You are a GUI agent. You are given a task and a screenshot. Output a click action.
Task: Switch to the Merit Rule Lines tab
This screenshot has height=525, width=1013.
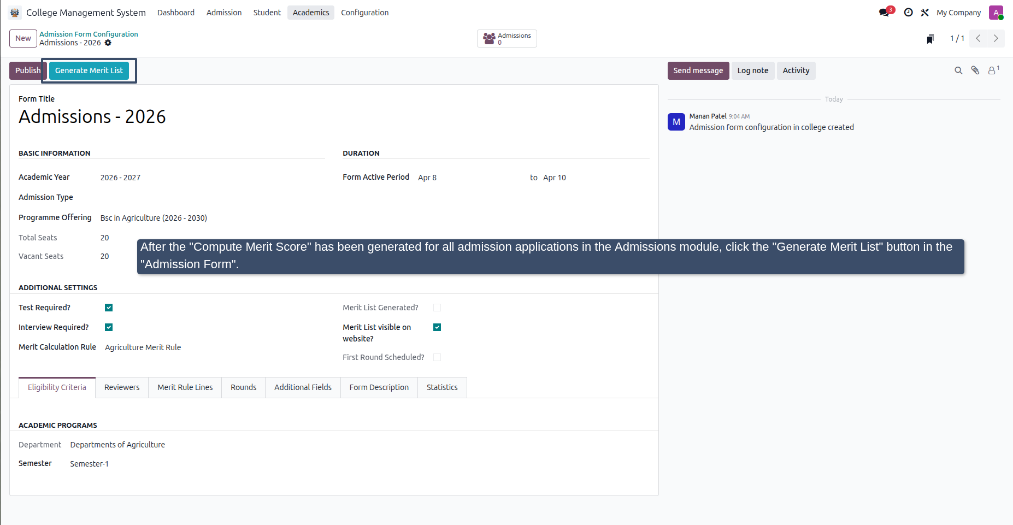185,387
